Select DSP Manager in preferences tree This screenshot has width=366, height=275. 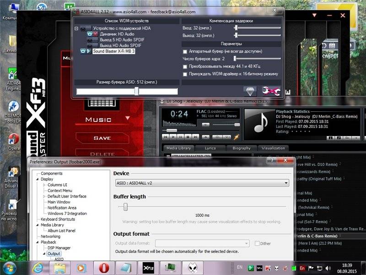(x=59, y=248)
